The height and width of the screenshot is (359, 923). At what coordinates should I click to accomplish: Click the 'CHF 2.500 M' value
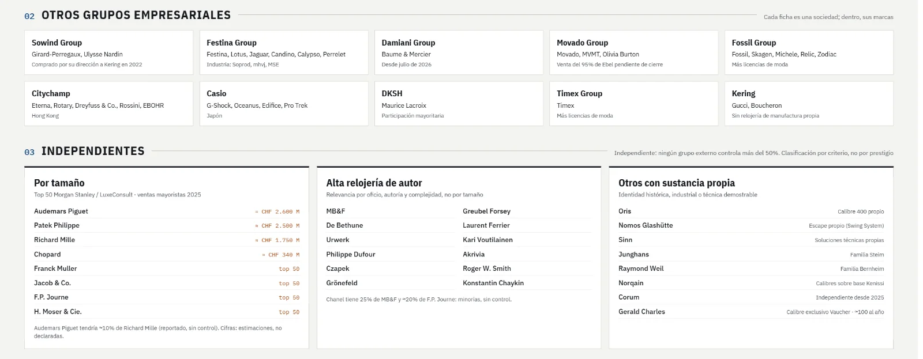click(x=277, y=226)
